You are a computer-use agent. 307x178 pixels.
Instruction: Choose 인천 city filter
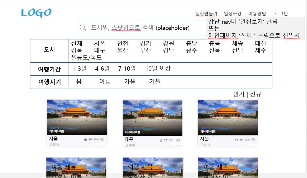(x=123, y=43)
